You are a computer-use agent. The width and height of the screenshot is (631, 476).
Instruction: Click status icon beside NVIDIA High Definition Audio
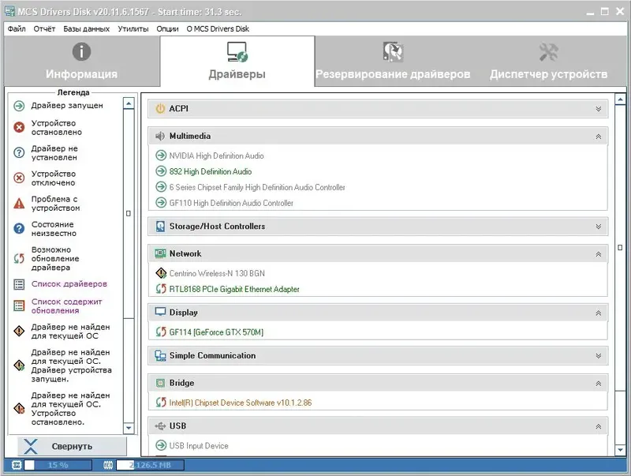[x=161, y=155]
